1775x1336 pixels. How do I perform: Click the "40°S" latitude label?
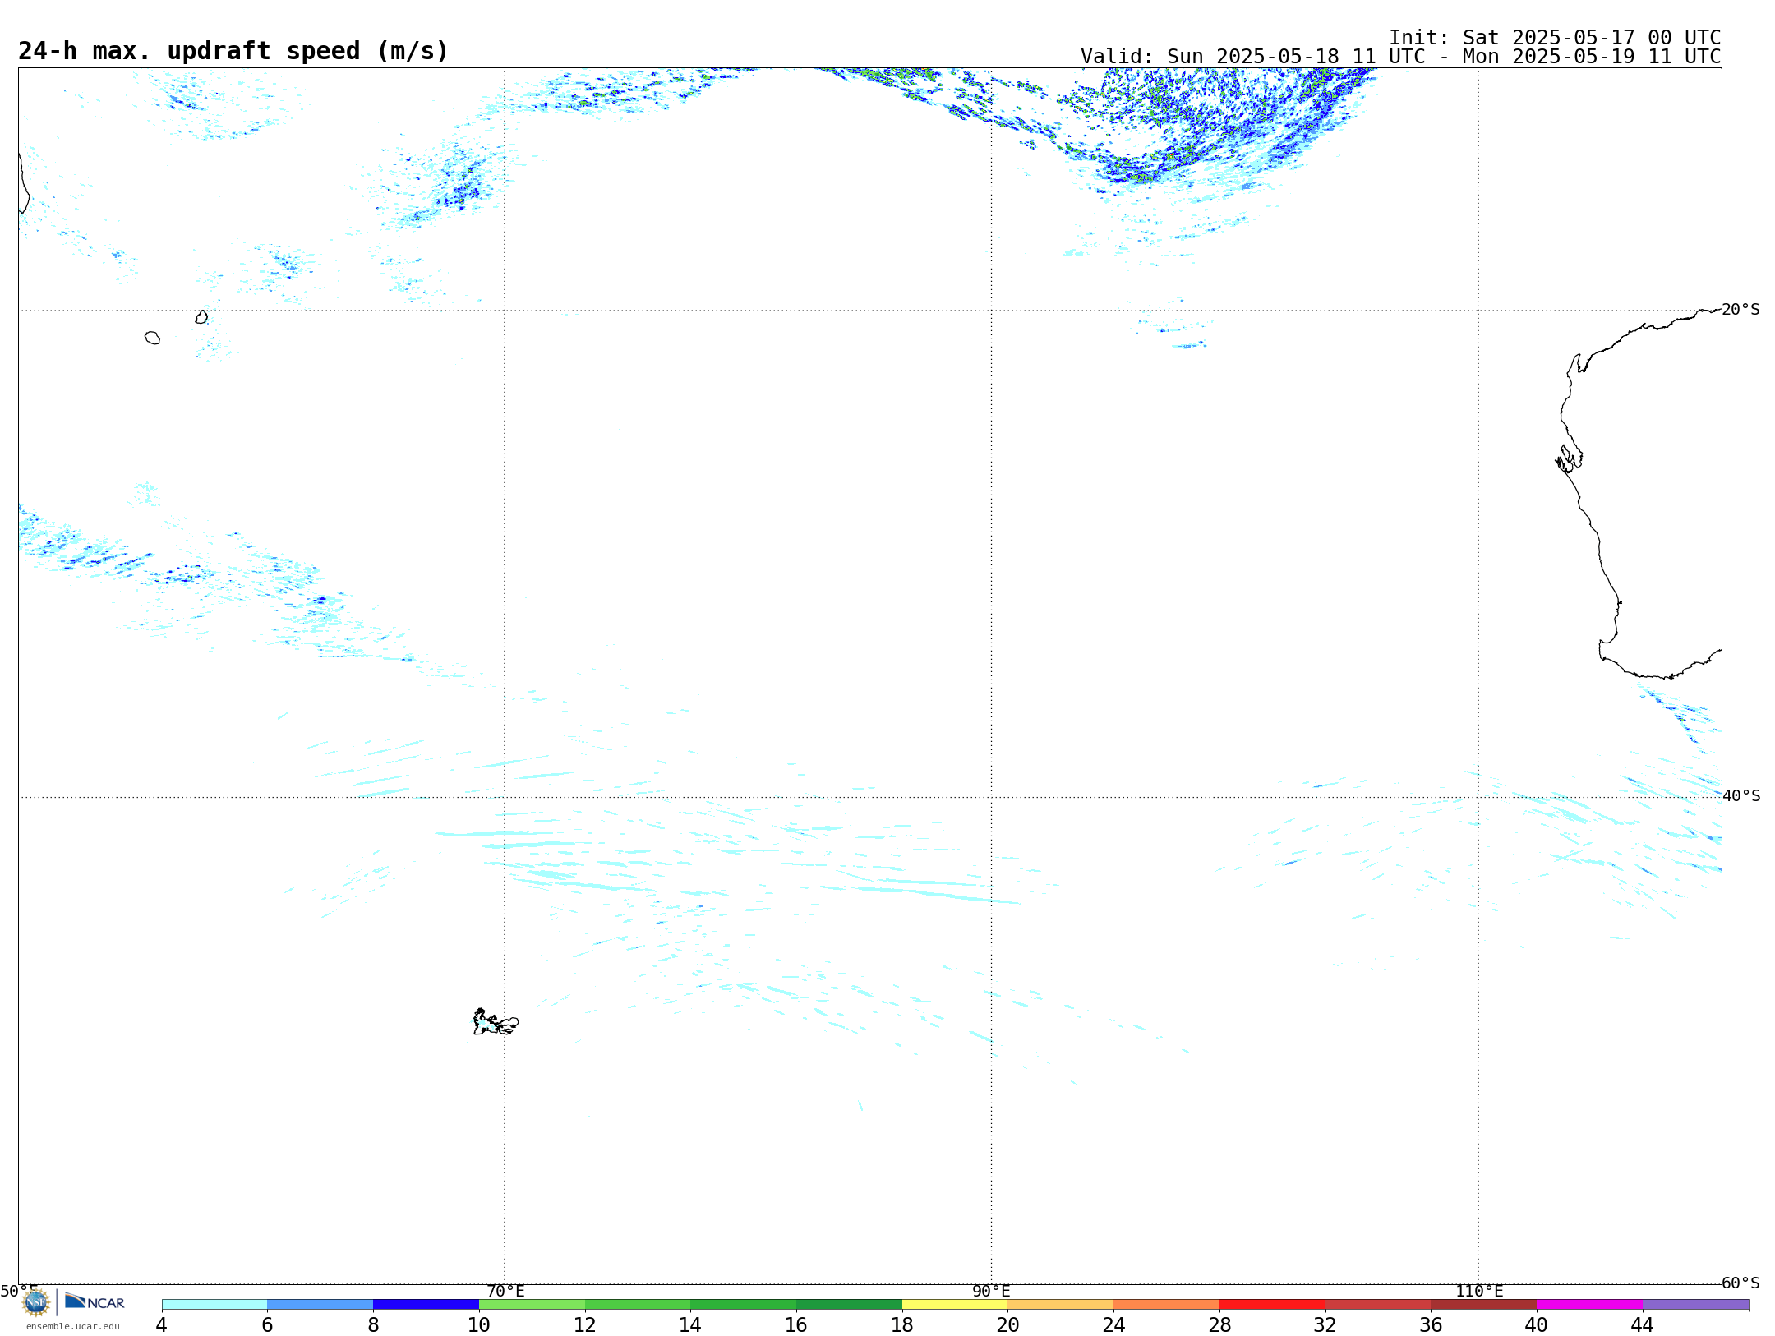(1741, 796)
